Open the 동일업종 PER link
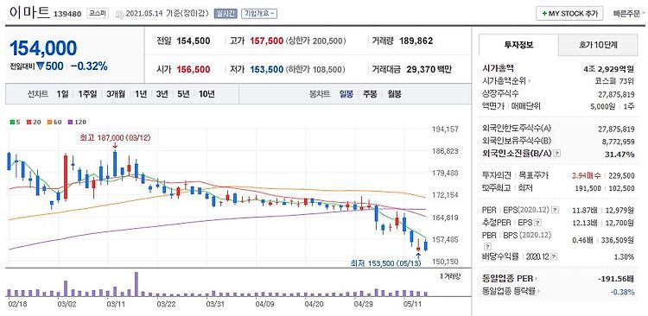Image resolution: width=648 pixels, height=316 pixels. tap(511, 279)
